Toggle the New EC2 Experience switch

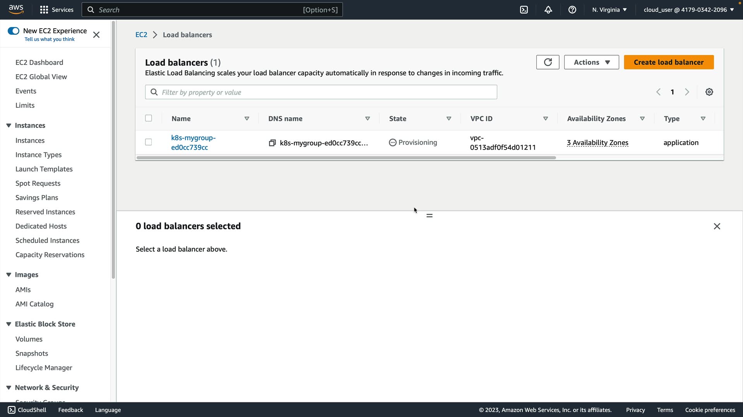[x=14, y=31]
